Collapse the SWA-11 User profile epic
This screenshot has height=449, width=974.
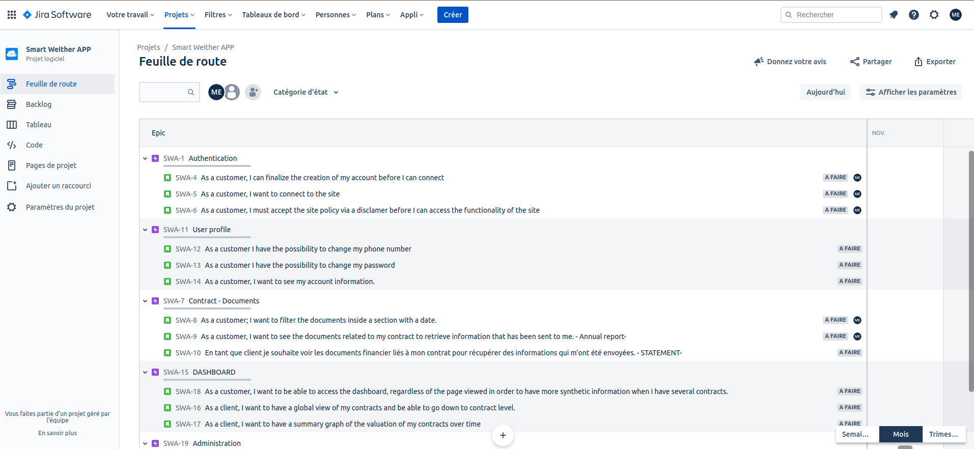[145, 230]
